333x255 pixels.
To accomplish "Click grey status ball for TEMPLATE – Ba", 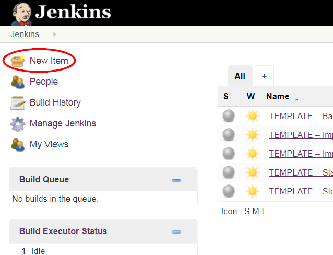I will coord(229,116).
